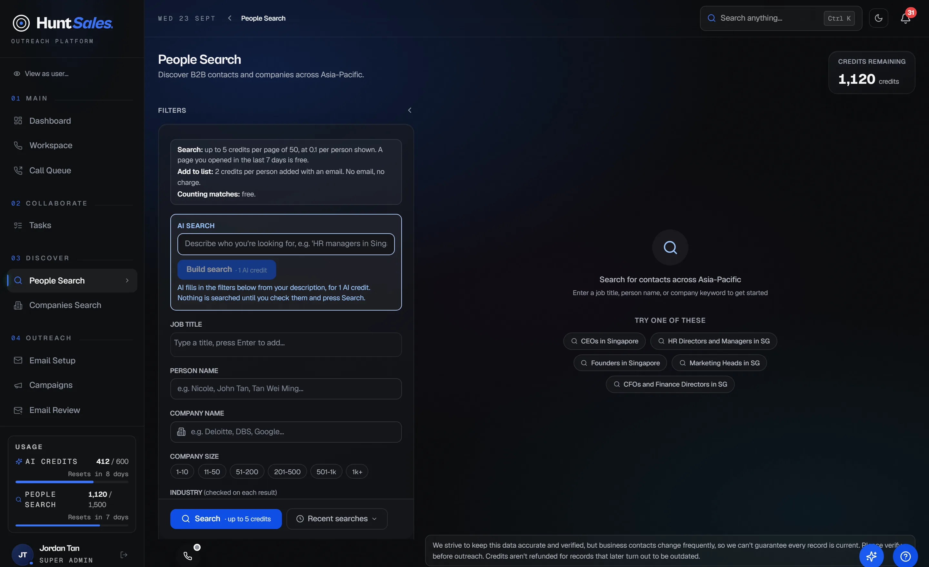This screenshot has height=567, width=929.
Task: Click the log out icon next to Jordan Tan
Action: [x=124, y=554]
